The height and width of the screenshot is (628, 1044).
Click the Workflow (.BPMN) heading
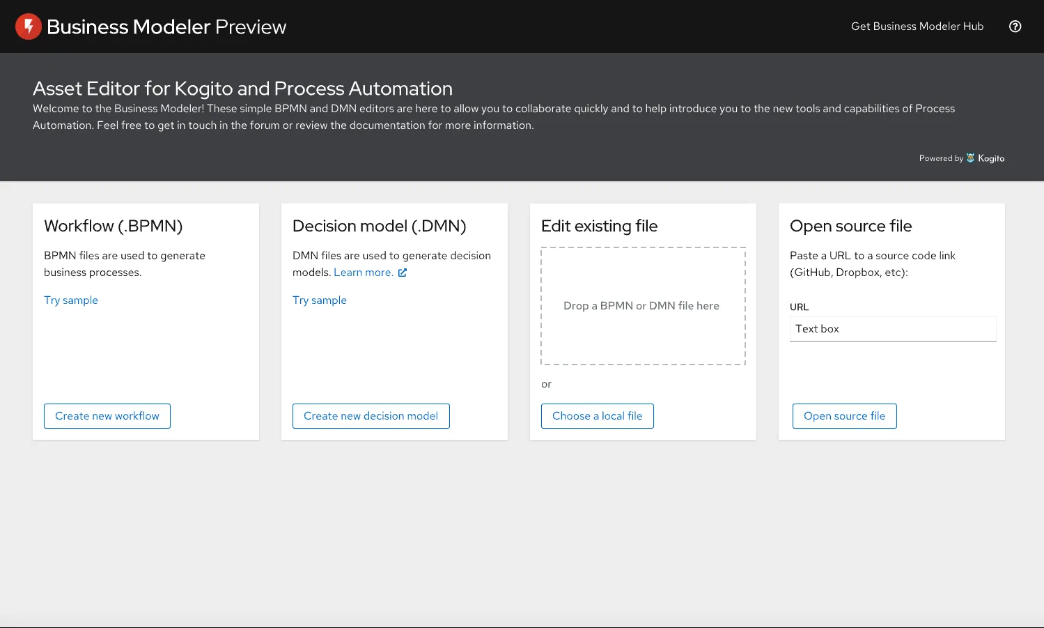(x=114, y=226)
